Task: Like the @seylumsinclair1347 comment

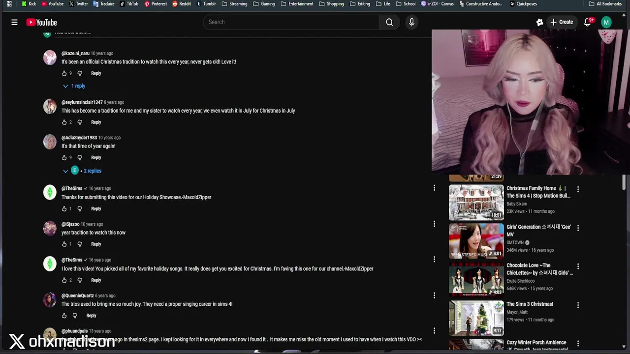Action: tap(64, 122)
